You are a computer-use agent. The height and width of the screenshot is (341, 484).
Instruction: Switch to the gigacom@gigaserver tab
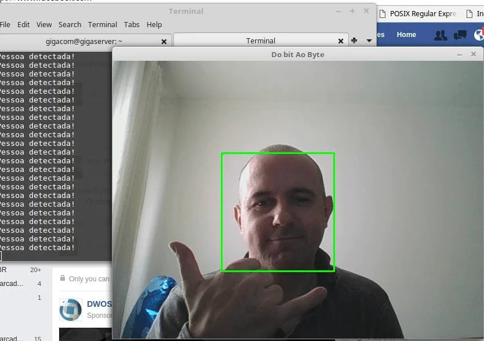coord(84,41)
